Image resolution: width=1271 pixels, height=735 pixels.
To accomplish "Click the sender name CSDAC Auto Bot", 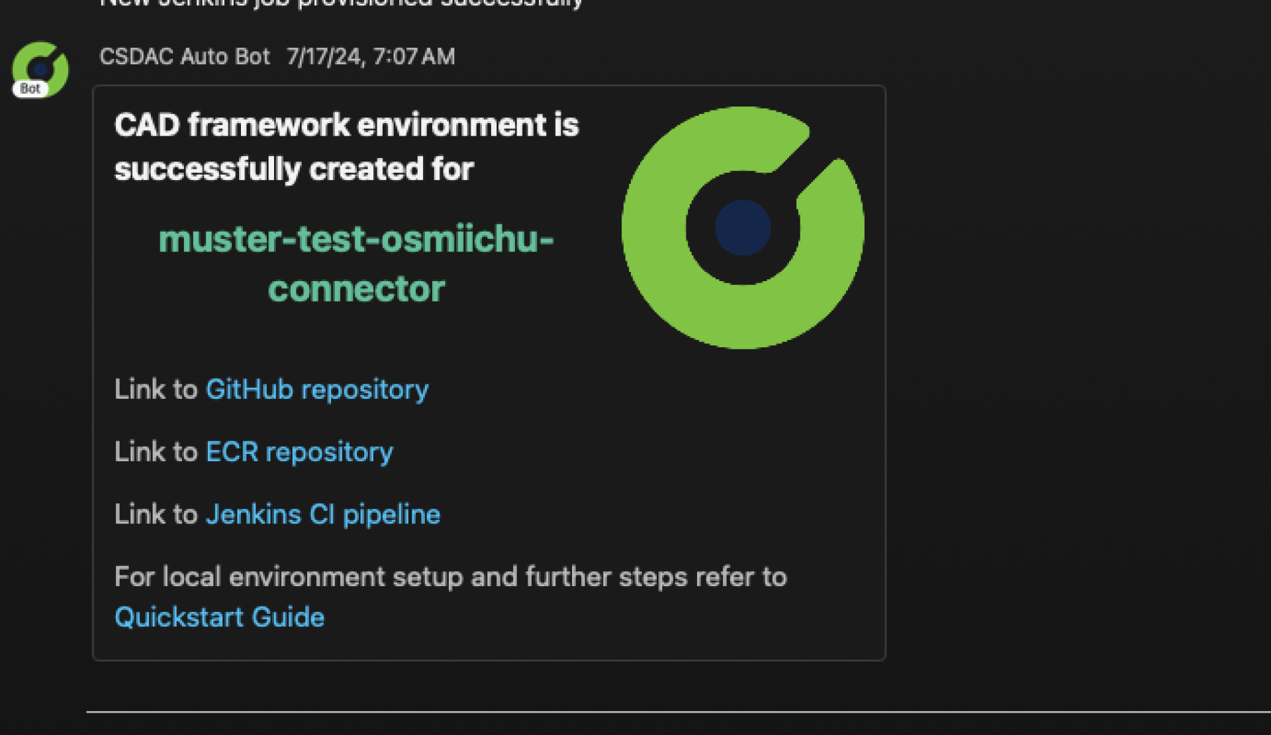I will click(x=185, y=56).
